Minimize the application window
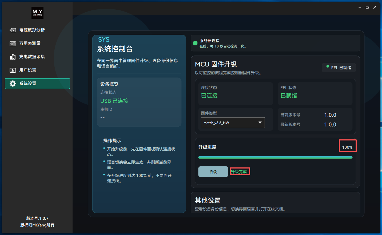The image size is (382, 235). point(360,7)
